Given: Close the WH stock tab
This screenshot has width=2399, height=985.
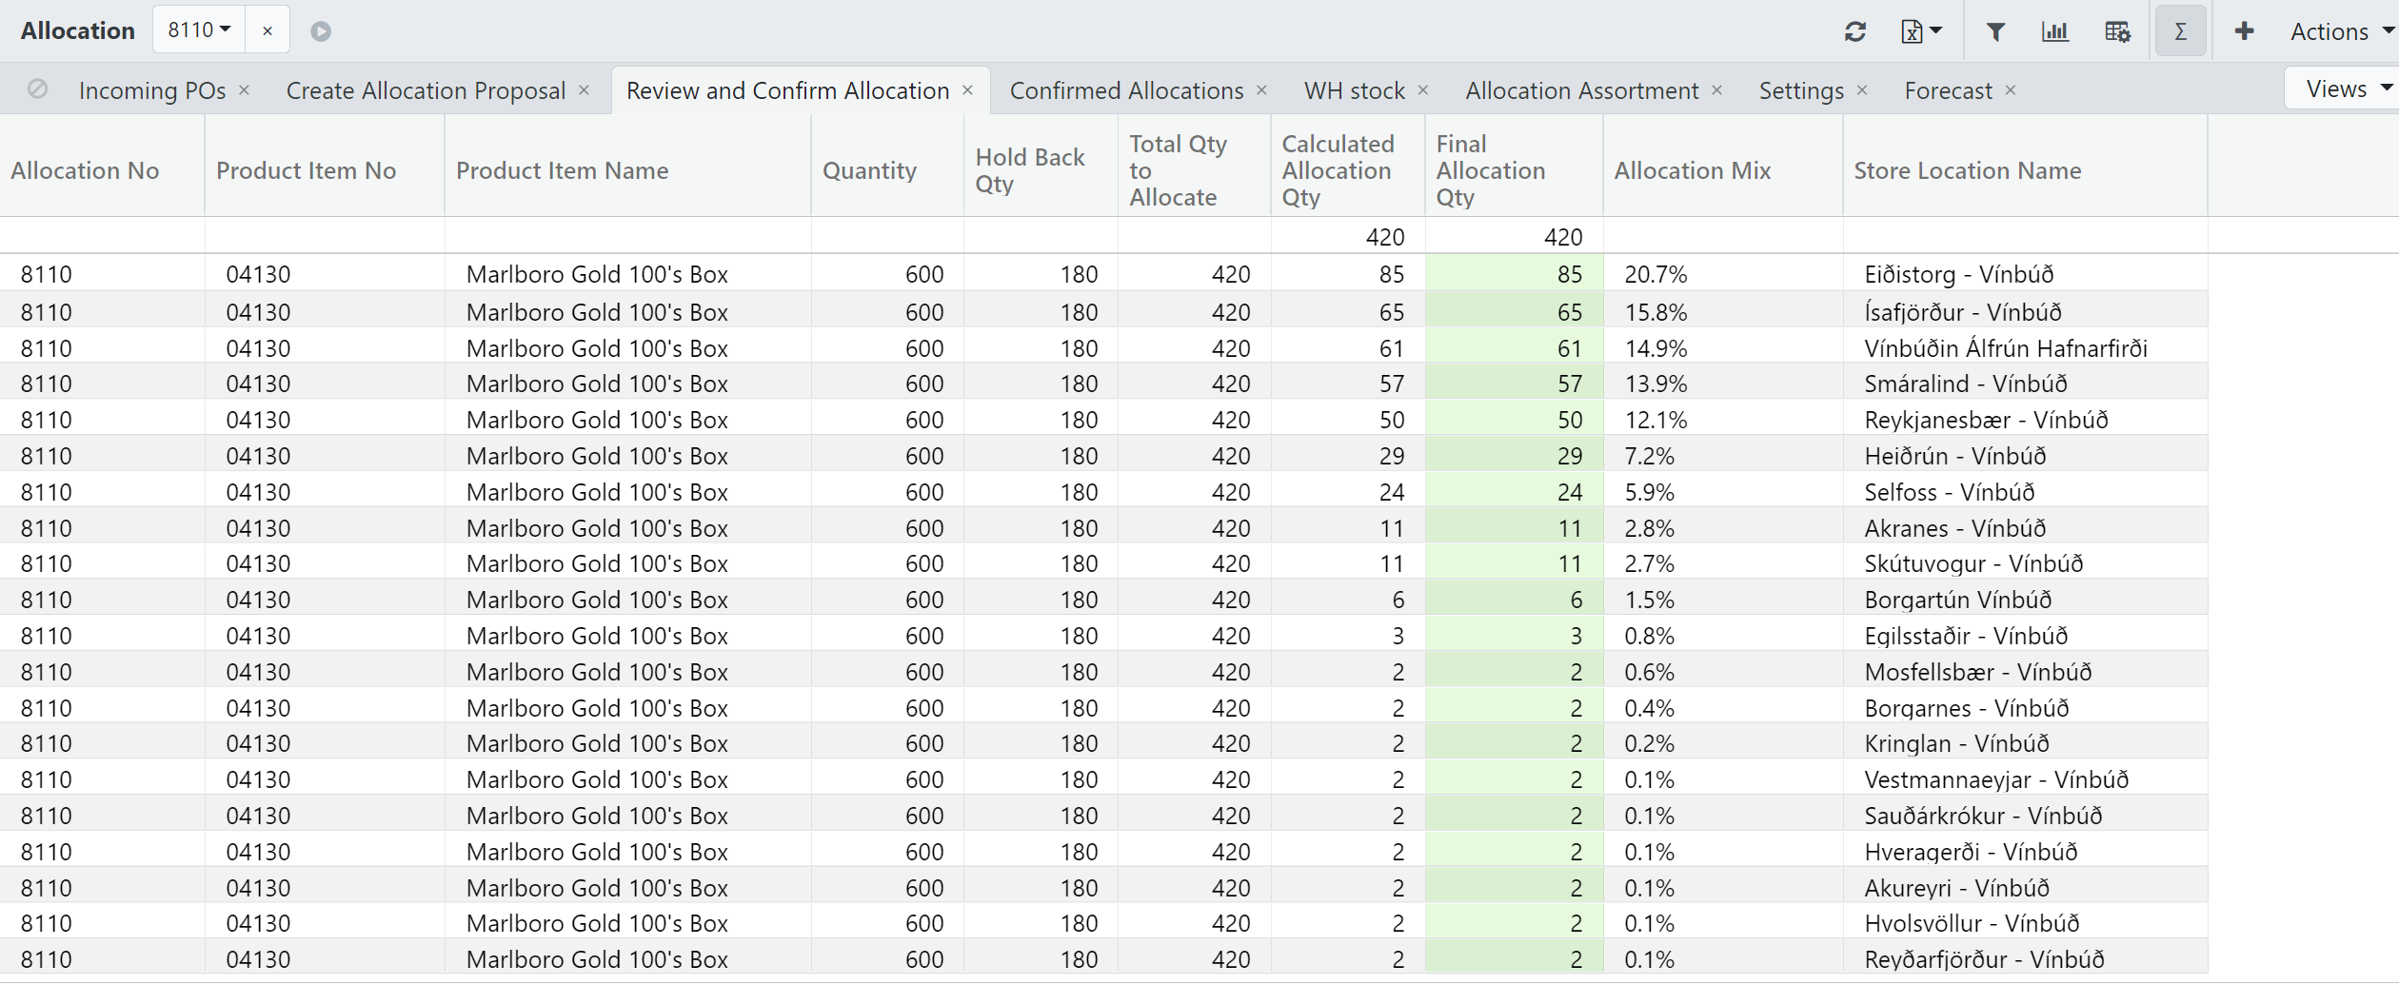Looking at the screenshot, I should [x=1423, y=89].
